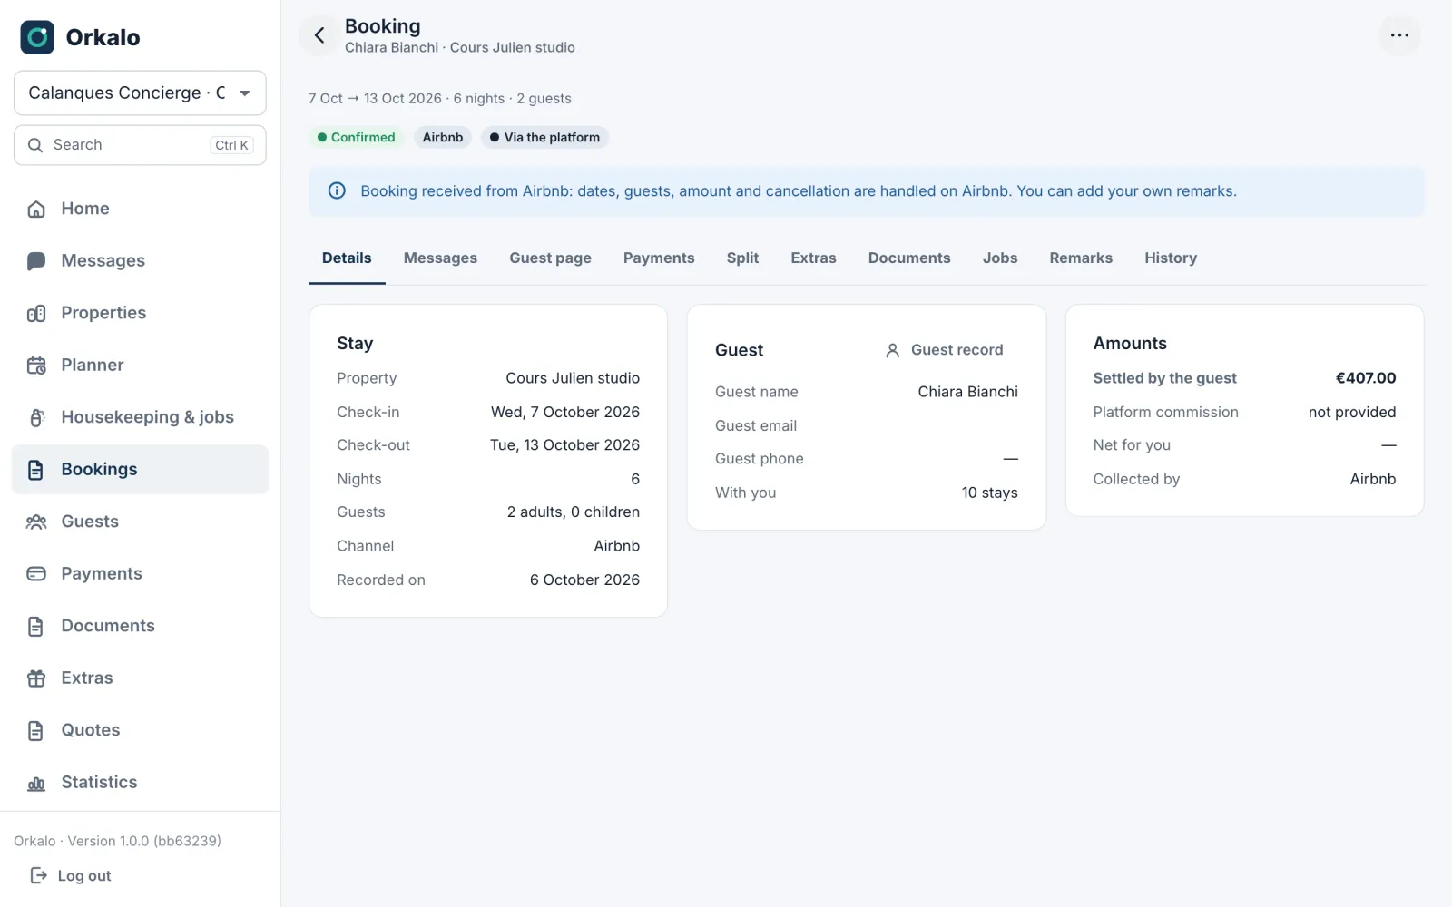Click the Extras gift icon
Image resolution: width=1452 pixels, height=907 pixels.
pyautogui.click(x=36, y=678)
